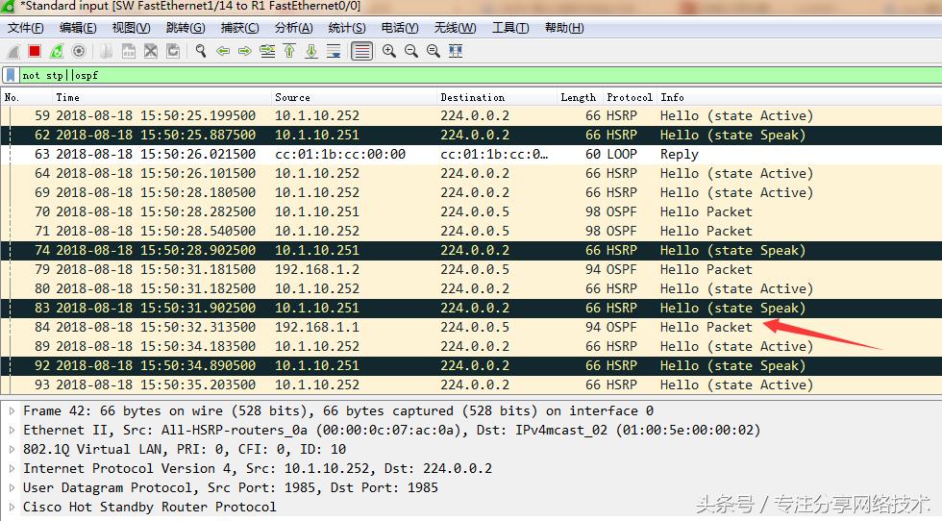Sort by the No. column header
Image resolution: width=942 pixels, height=521 pixels.
pyautogui.click(x=27, y=97)
